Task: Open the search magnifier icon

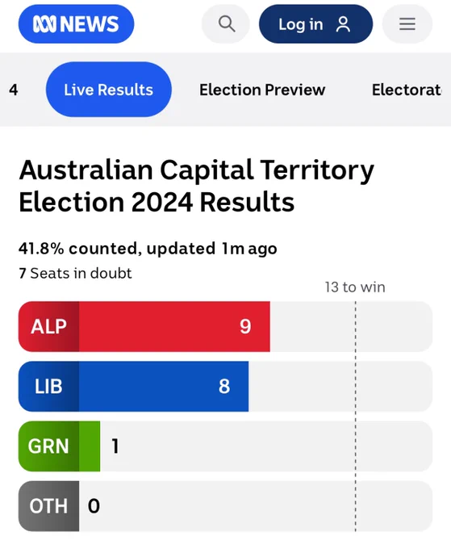Action: coord(226,24)
